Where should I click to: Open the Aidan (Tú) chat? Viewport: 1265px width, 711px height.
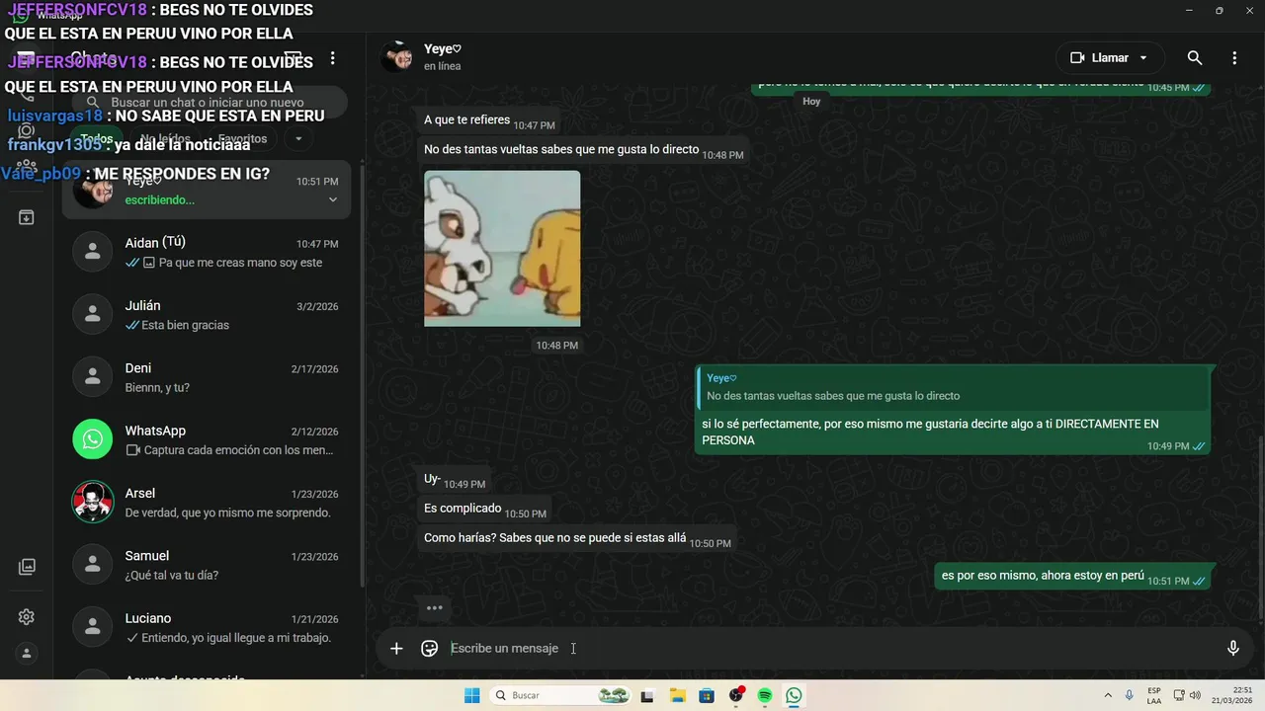(206, 252)
